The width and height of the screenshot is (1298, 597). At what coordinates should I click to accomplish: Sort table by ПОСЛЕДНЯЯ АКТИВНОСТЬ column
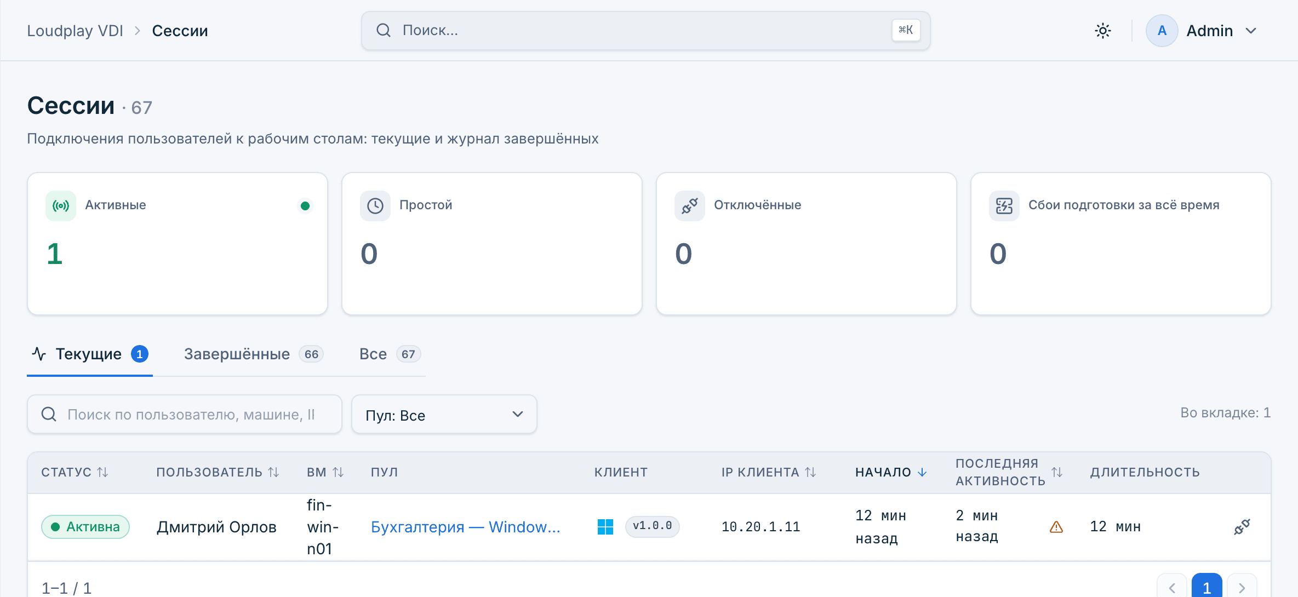[1009, 472]
